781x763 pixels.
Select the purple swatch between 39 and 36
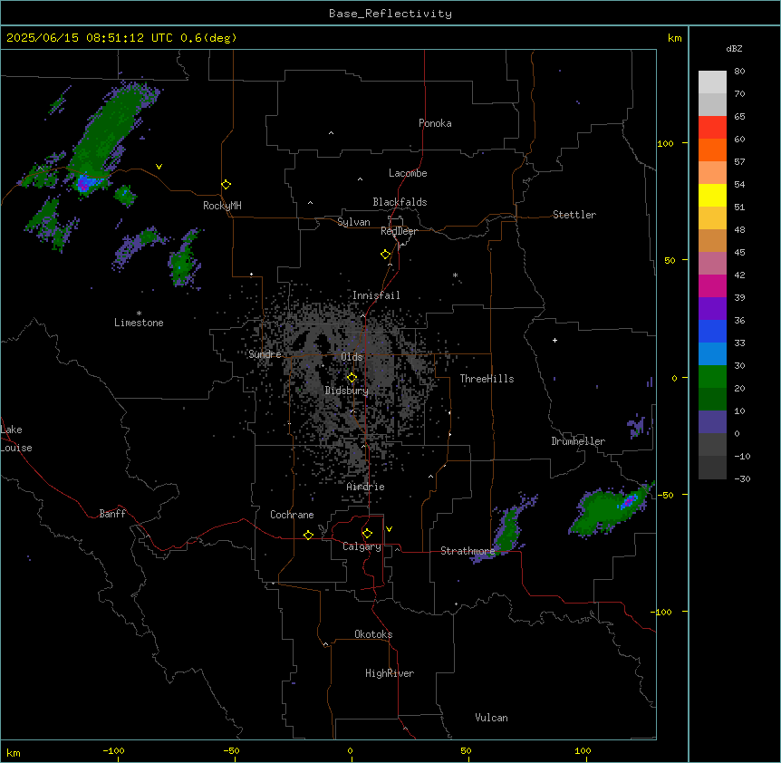coord(712,309)
